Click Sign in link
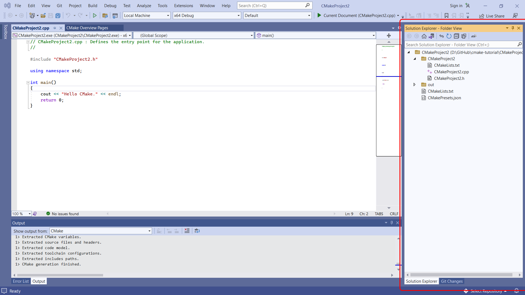 (456, 5)
